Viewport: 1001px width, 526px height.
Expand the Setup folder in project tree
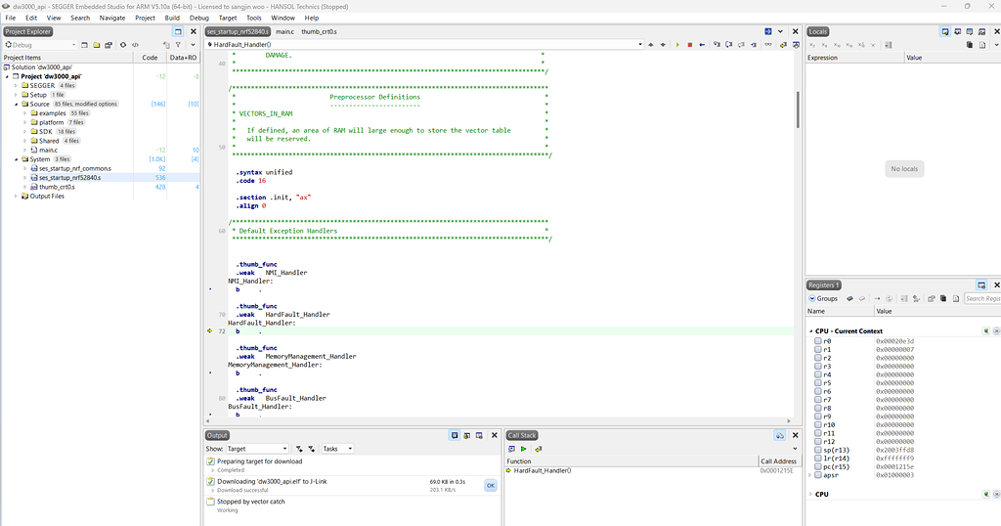point(16,95)
